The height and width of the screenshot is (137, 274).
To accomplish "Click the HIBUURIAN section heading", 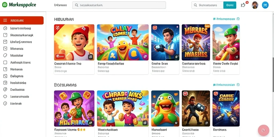I will (64, 19).
